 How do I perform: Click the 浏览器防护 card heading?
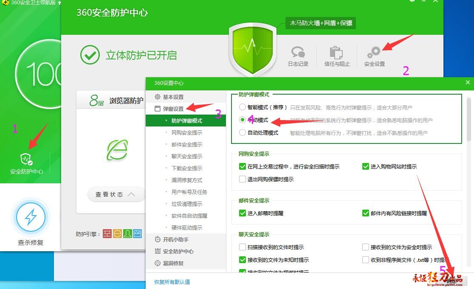126,101
